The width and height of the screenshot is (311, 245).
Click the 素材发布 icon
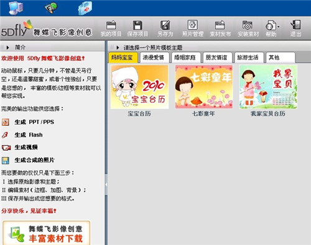coord(220,25)
